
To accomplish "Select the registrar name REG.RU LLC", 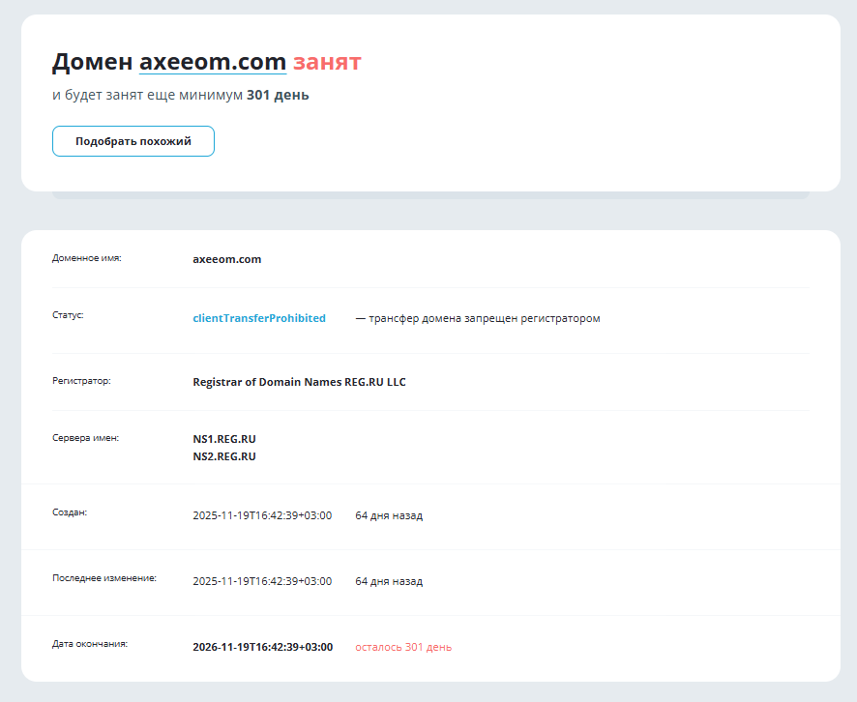I will [x=299, y=381].
